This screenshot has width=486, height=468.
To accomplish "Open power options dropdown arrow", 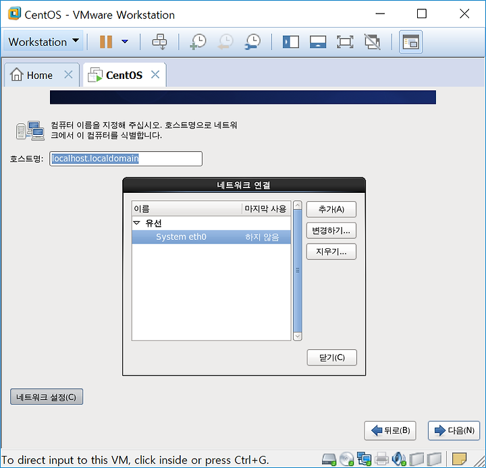I will click(x=125, y=42).
